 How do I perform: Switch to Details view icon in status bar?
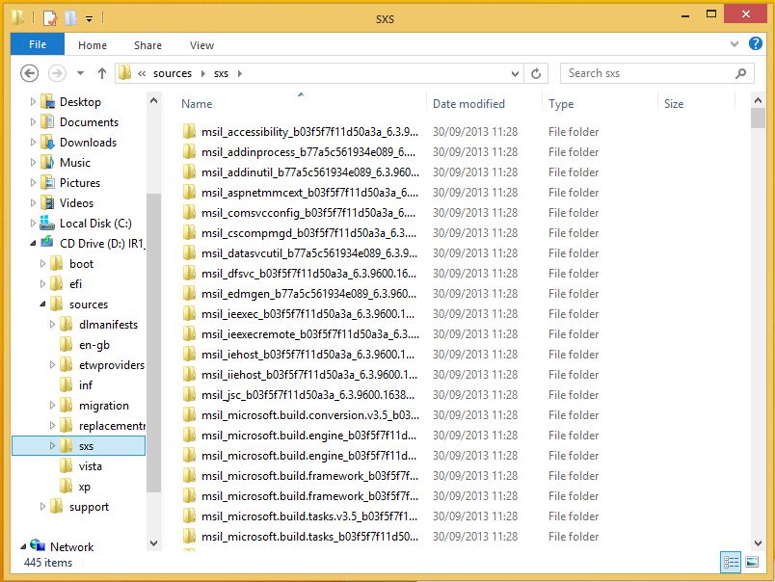[x=731, y=562]
